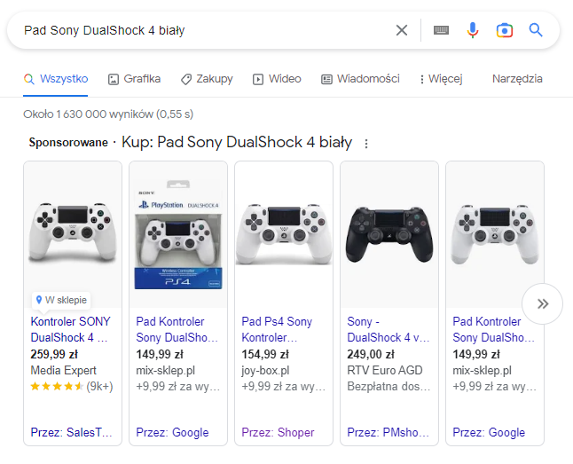The height and width of the screenshot is (464, 573).
Task: Click the search text field
Action: [x=205, y=30]
